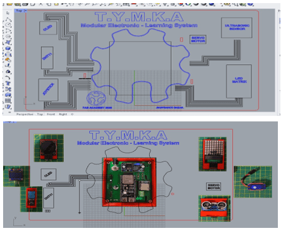The height and width of the screenshot is (231, 281).
Task: Select T.Y.M.K.A title in lower viewport
Action: 128,135
